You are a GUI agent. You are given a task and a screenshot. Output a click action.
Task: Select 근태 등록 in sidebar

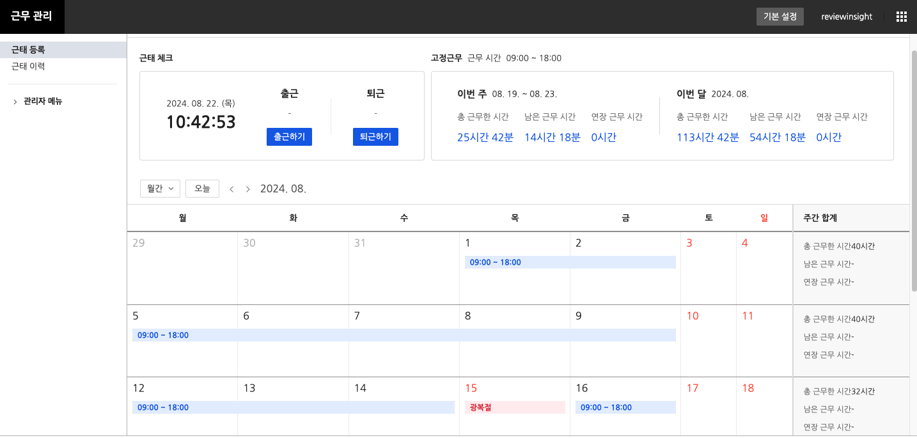tap(28, 50)
